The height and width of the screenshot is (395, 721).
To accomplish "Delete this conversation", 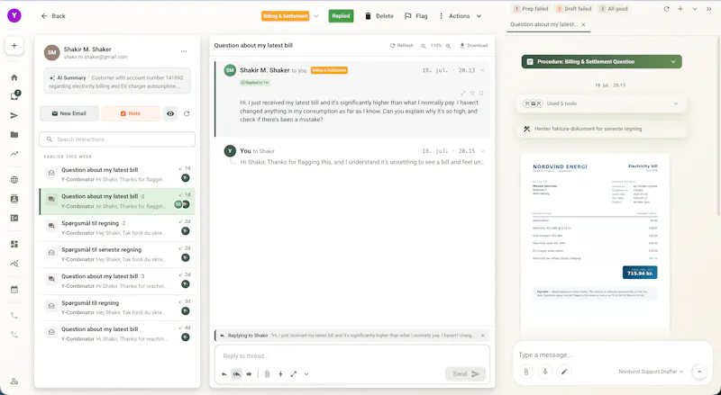I will click(x=379, y=16).
